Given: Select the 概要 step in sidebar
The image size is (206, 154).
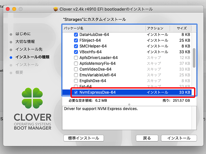Looking at the screenshot, I should pyautogui.click(x=19, y=72).
